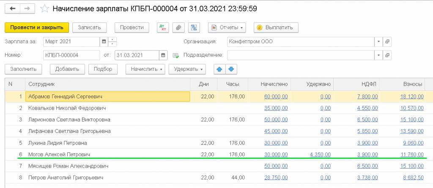Open Ковальков's contributions 10 570,00
The width and height of the screenshot is (433, 188).
pyautogui.click(x=412, y=108)
